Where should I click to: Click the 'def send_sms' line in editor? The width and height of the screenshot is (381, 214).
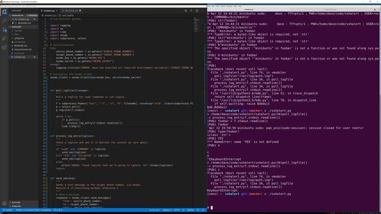63,178
